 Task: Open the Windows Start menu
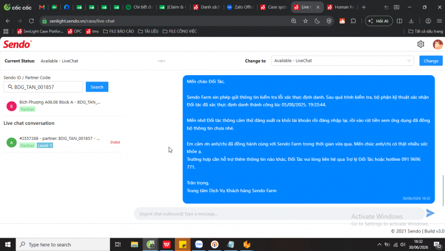8,245
